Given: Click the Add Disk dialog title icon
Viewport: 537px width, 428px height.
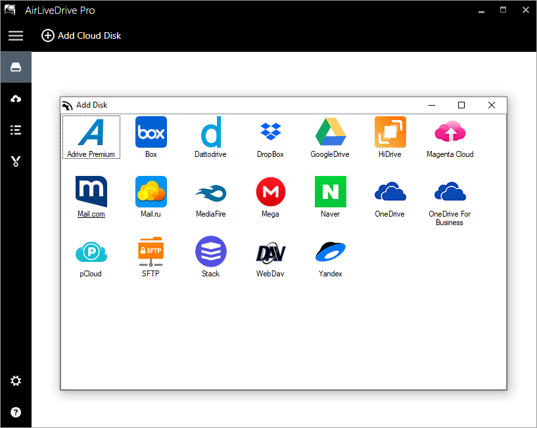Looking at the screenshot, I should pyautogui.click(x=68, y=106).
